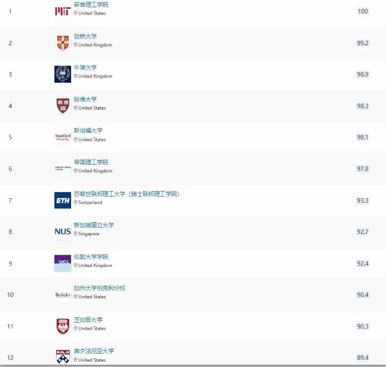Click the Cambridge University crest icon

63,43
